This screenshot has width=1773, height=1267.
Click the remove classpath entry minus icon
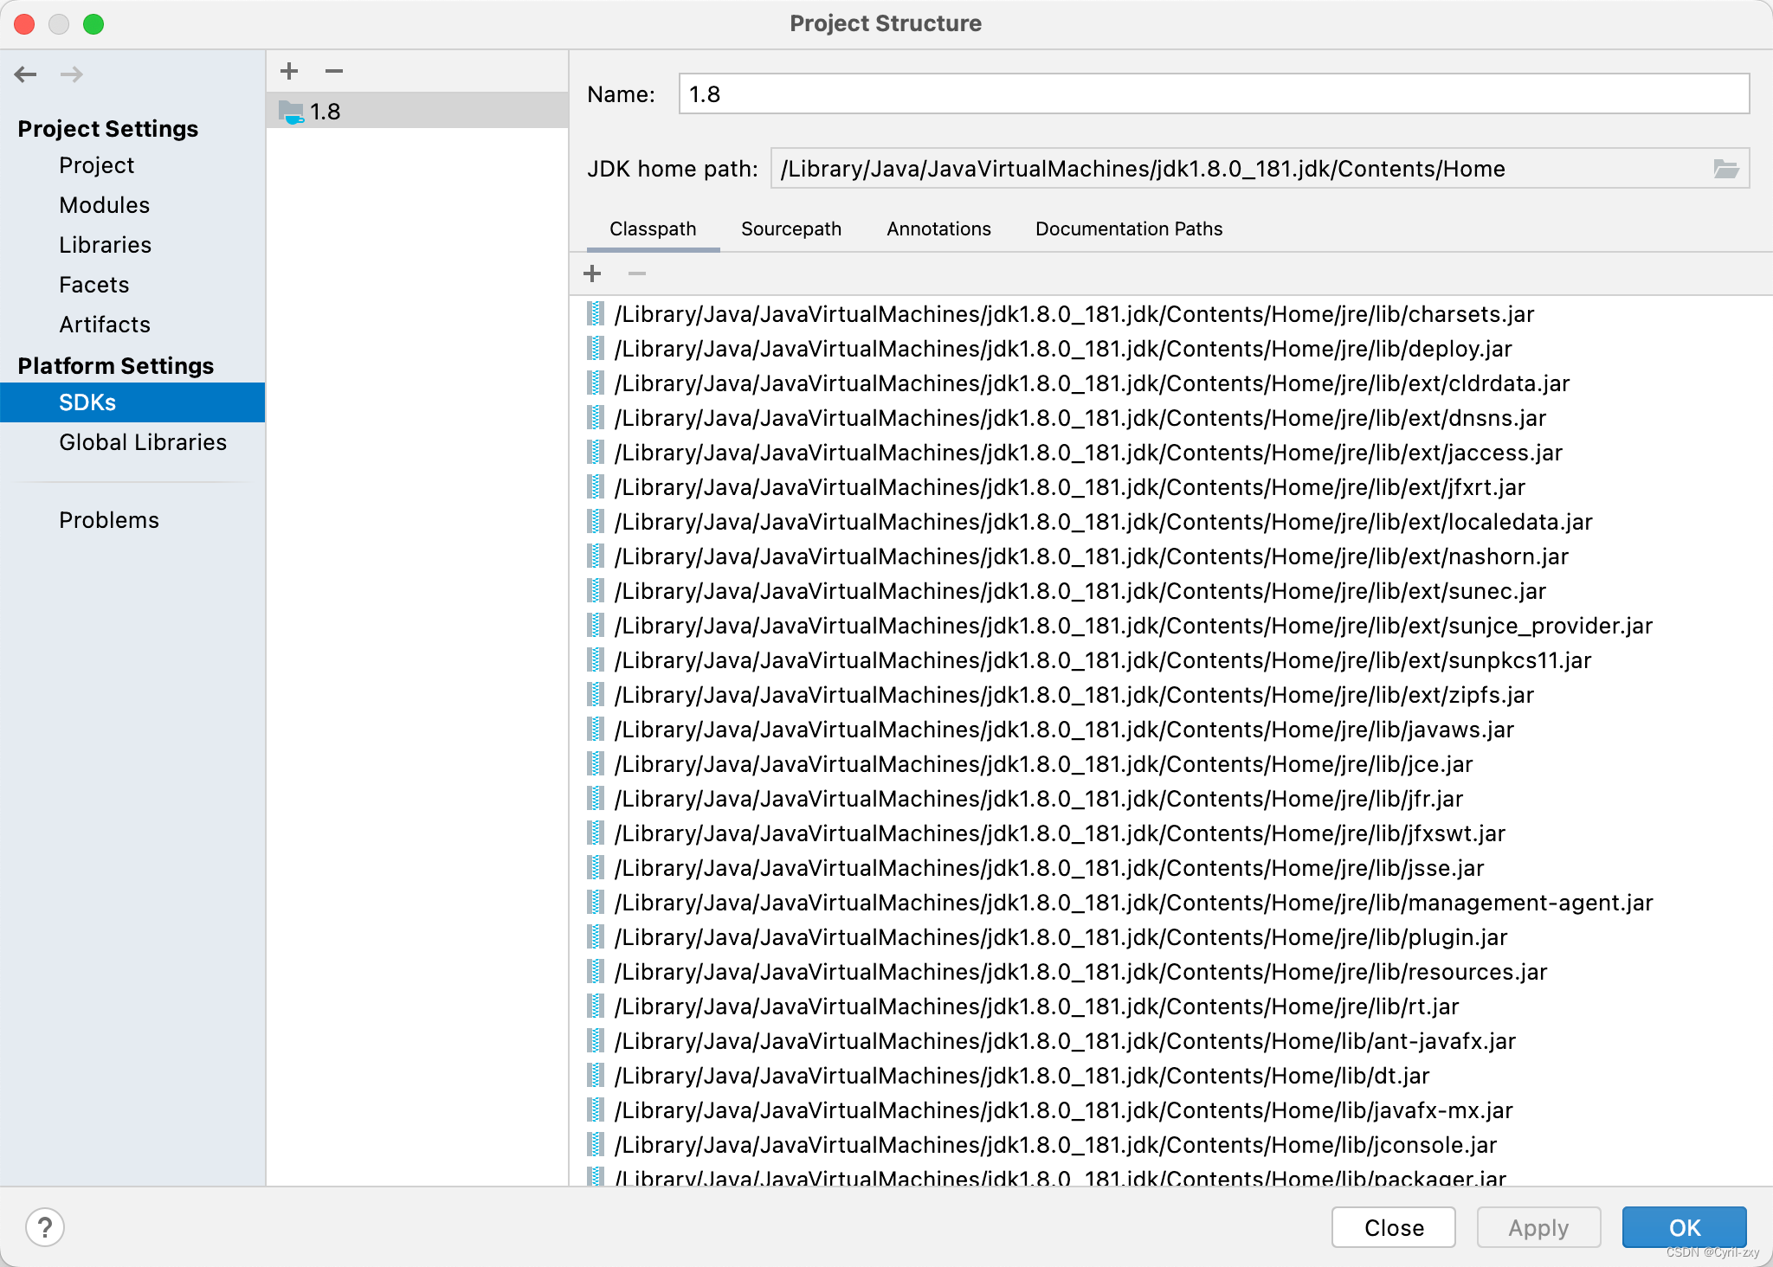637,273
